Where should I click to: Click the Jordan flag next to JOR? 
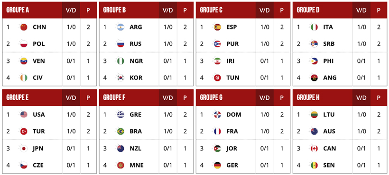tap(217, 149)
